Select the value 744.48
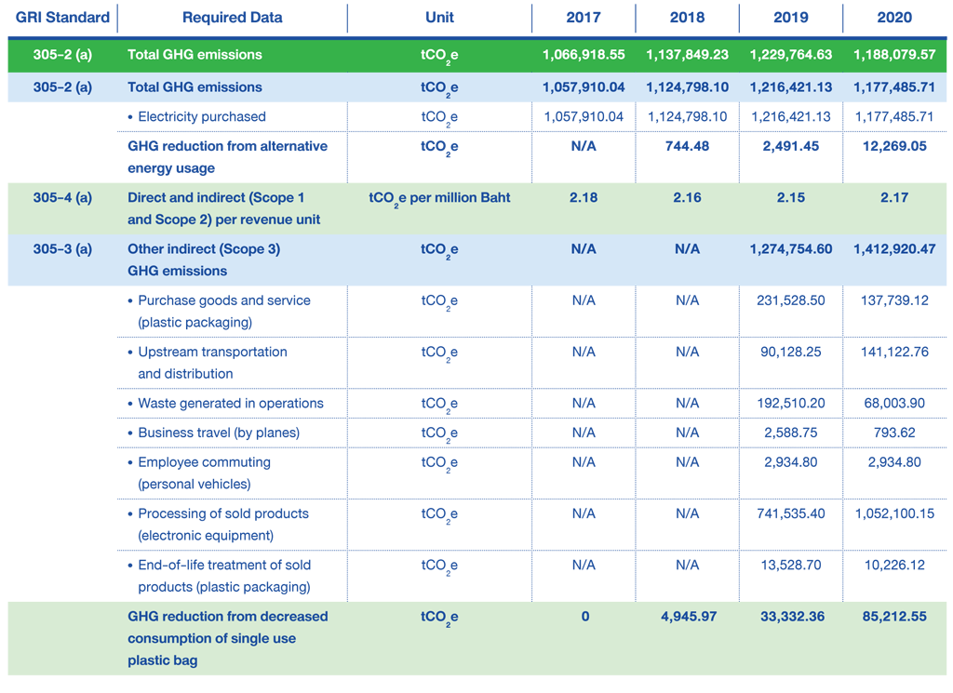953x693 pixels. click(687, 146)
